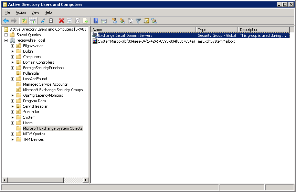Click the Security Group - Global cell
The width and height of the screenshot is (296, 192).
(x=217, y=35)
